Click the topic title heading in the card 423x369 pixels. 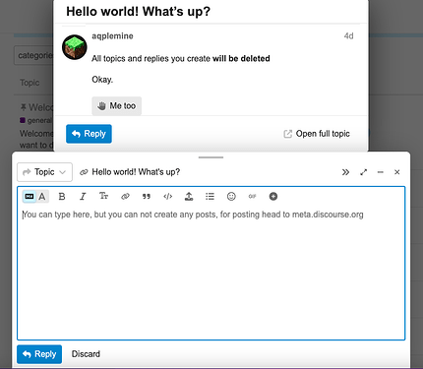138,12
